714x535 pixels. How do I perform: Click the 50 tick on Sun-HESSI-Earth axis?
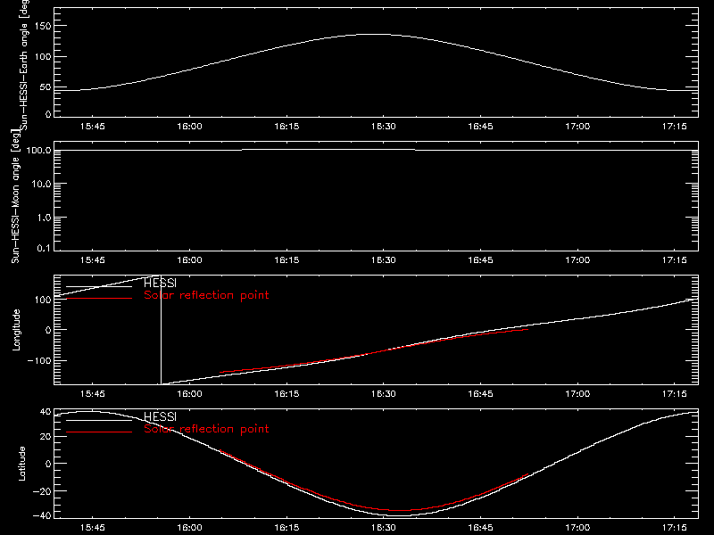[46, 87]
